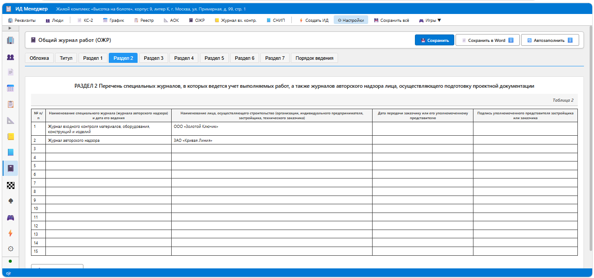Click the Сохранить в Word button
This screenshot has width=594, height=278.
tap(487, 40)
